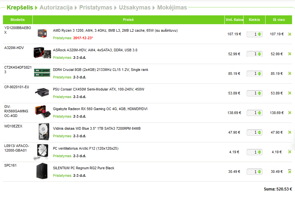Image resolution: width=295 pixels, height=198 pixels.
Task: Click Gigabyte Radeon RX 560 product thumbnail
Action: click(42, 112)
